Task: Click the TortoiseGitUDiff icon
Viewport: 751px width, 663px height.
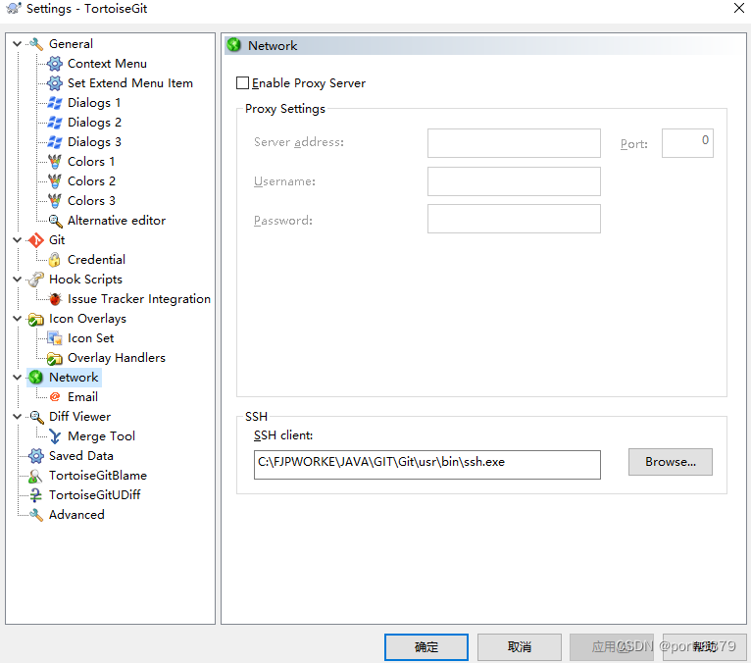Action: 36,495
